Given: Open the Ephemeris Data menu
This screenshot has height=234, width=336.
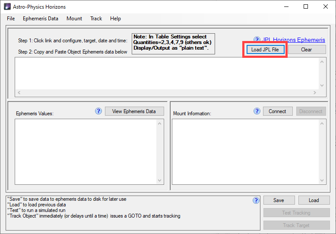Looking at the screenshot, I should [x=41, y=19].
